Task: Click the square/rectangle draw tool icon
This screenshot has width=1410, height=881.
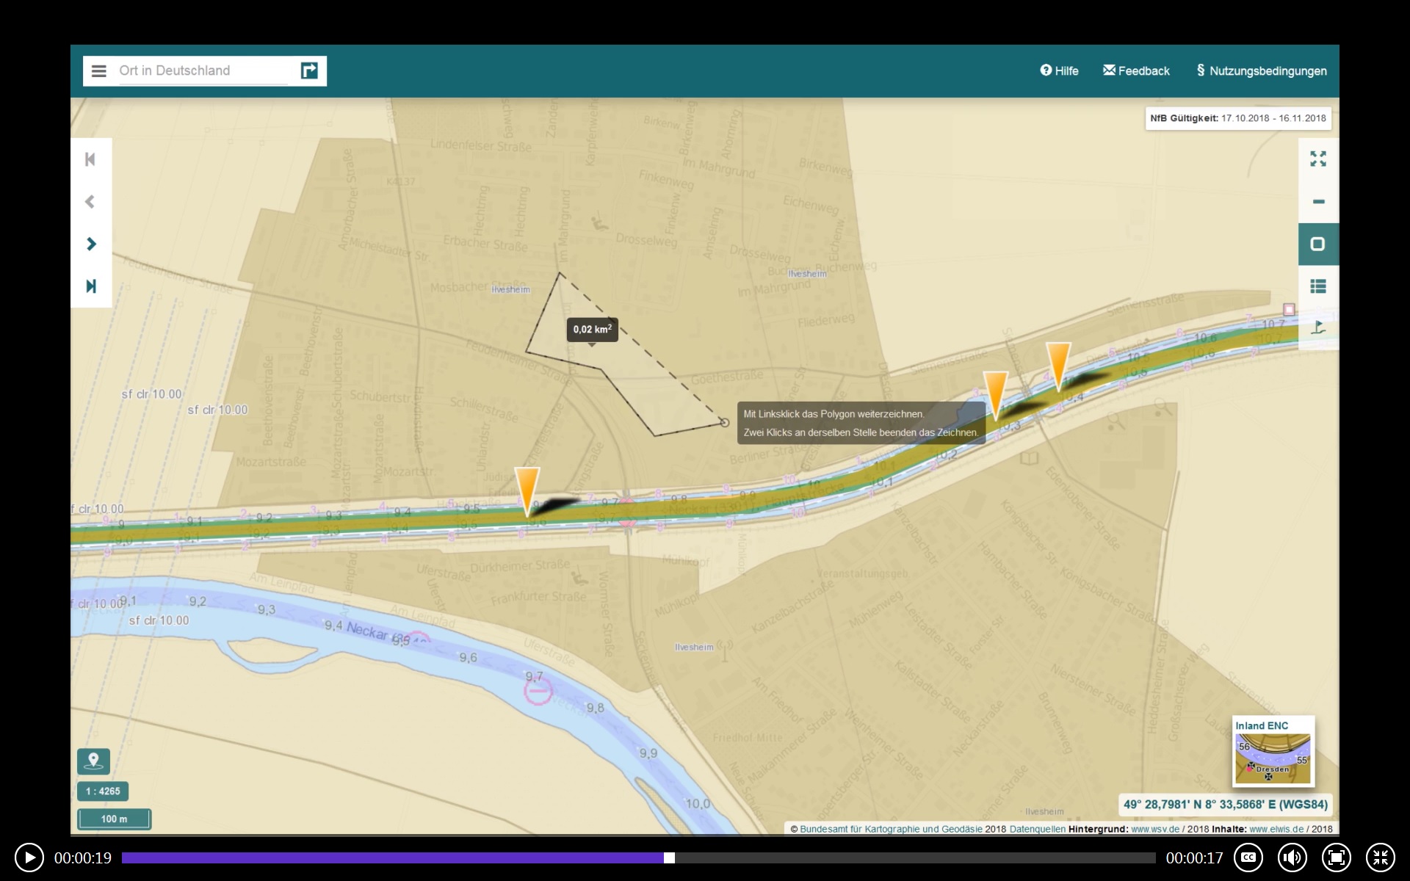Action: pos(1317,244)
